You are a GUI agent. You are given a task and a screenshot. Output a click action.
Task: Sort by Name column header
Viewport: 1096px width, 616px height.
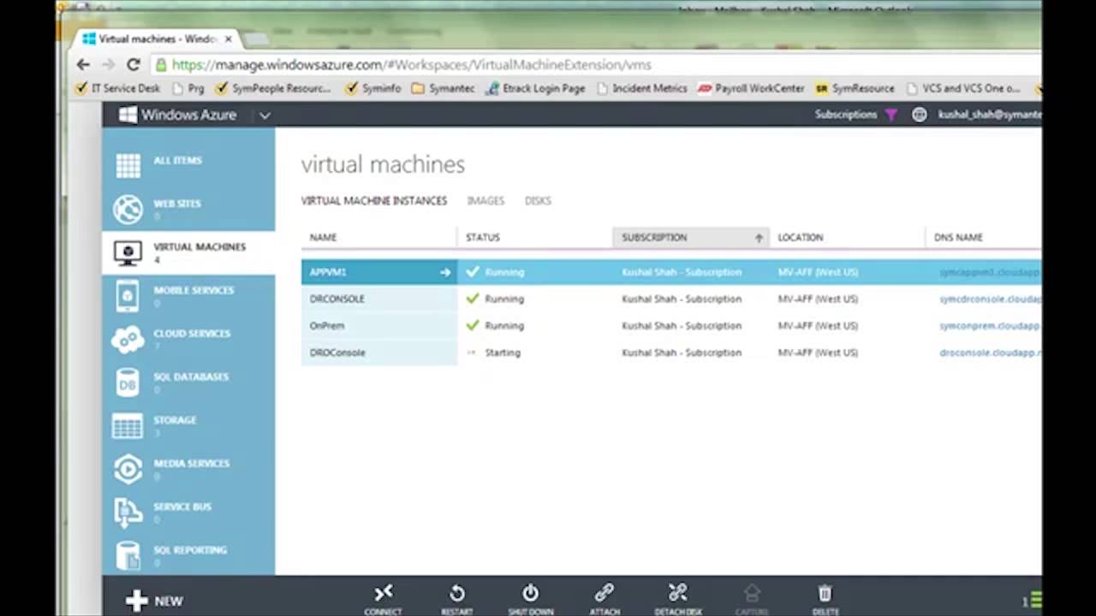click(x=378, y=237)
